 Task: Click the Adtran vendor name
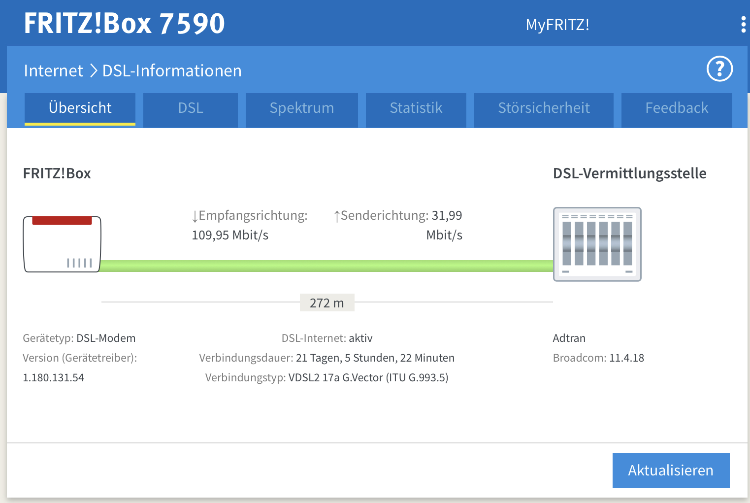click(x=569, y=338)
